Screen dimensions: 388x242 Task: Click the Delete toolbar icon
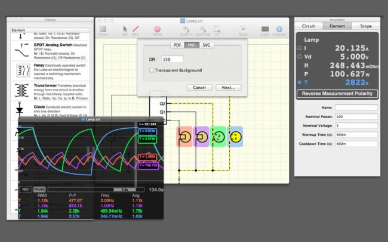(157, 29)
